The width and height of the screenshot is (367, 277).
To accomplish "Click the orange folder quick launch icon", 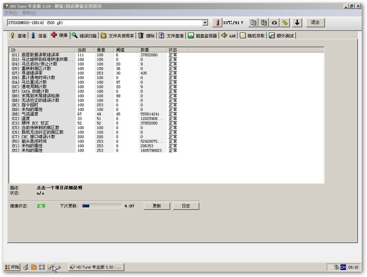I will click(x=34, y=267).
